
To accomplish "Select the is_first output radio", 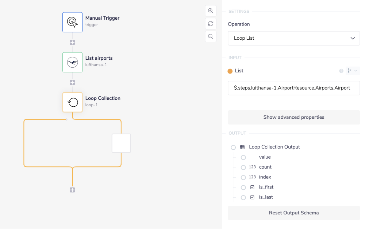I will (243, 187).
